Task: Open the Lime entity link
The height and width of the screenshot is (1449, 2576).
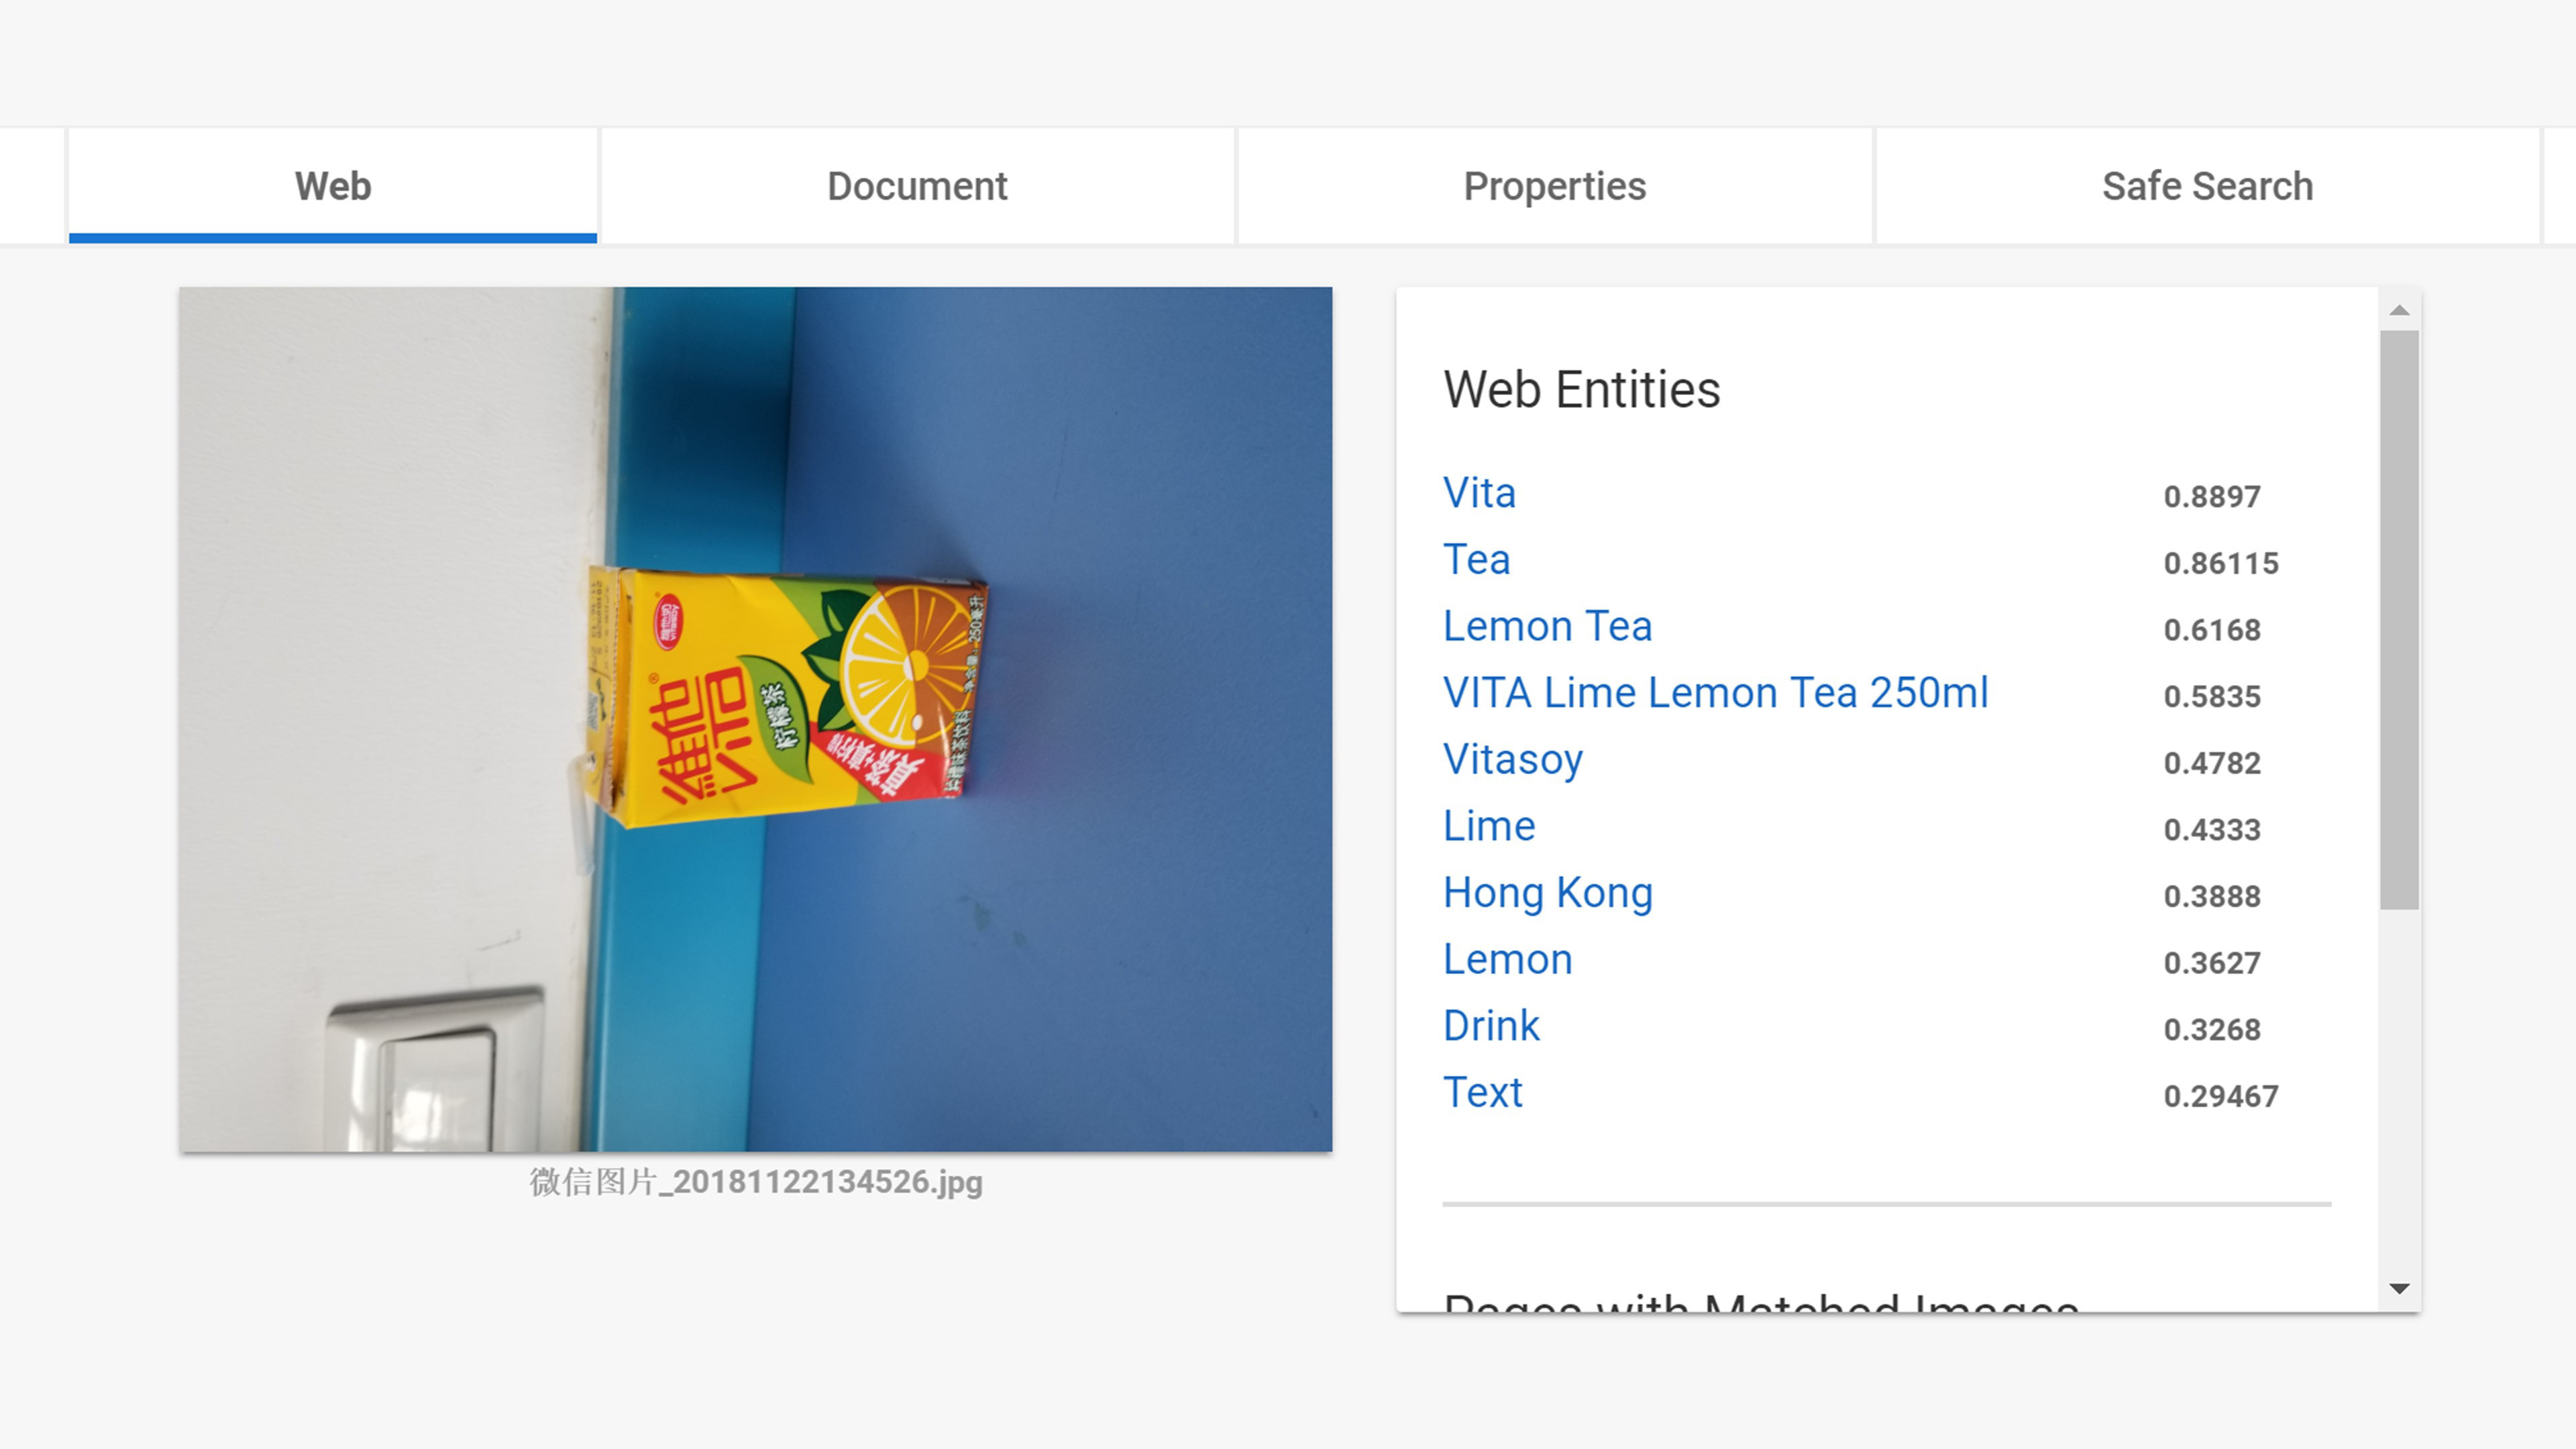Action: 1488,827
